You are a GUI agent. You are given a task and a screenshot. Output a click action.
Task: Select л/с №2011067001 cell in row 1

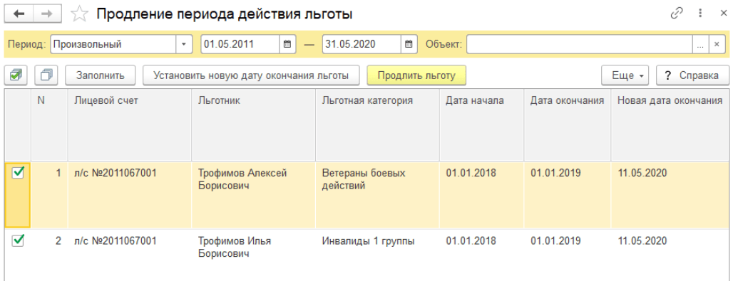coord(130,195)
